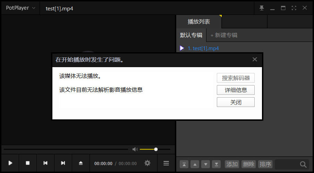This screenshot has width=314, height=173.
Task: Click 新建专辑 to create album
Action: 224,35
